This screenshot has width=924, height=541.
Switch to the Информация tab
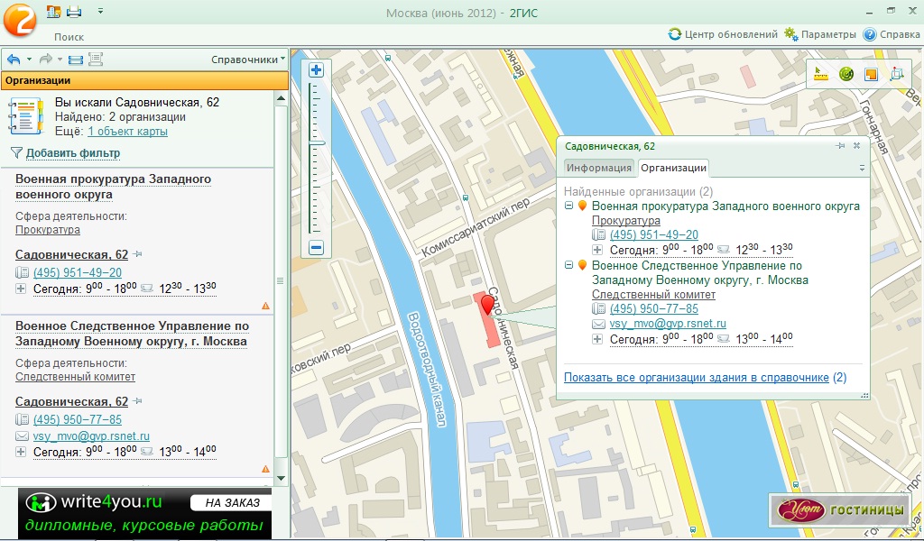tap(599, 168)
